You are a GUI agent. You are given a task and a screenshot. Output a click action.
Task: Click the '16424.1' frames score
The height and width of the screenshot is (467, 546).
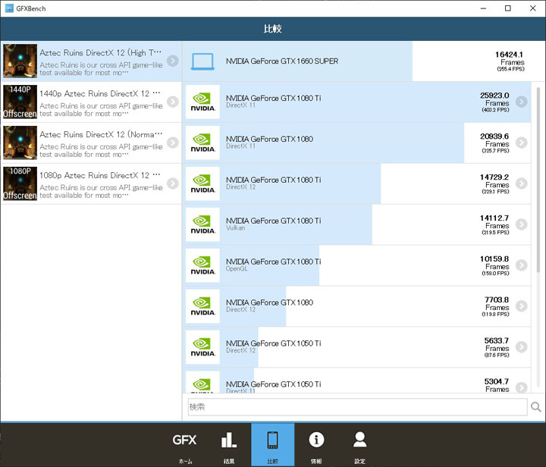point(509,55)
